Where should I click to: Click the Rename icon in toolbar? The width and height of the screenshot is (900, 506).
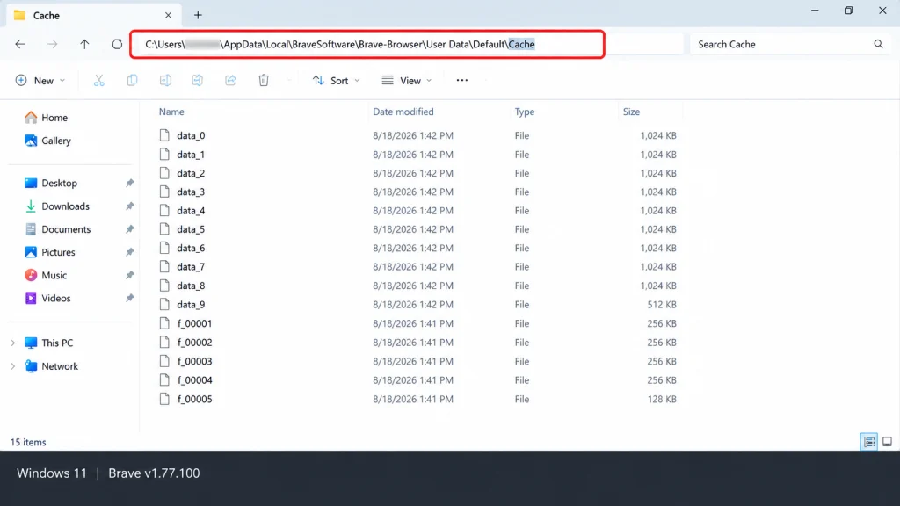[198, 80]
